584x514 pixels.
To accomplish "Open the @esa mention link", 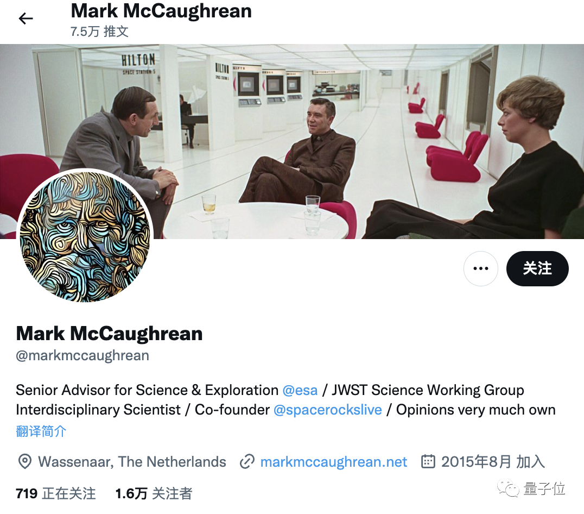I will (x=300, y=390).
